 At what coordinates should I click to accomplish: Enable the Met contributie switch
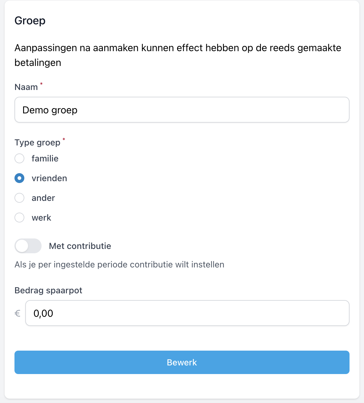(x=28, y=246)
